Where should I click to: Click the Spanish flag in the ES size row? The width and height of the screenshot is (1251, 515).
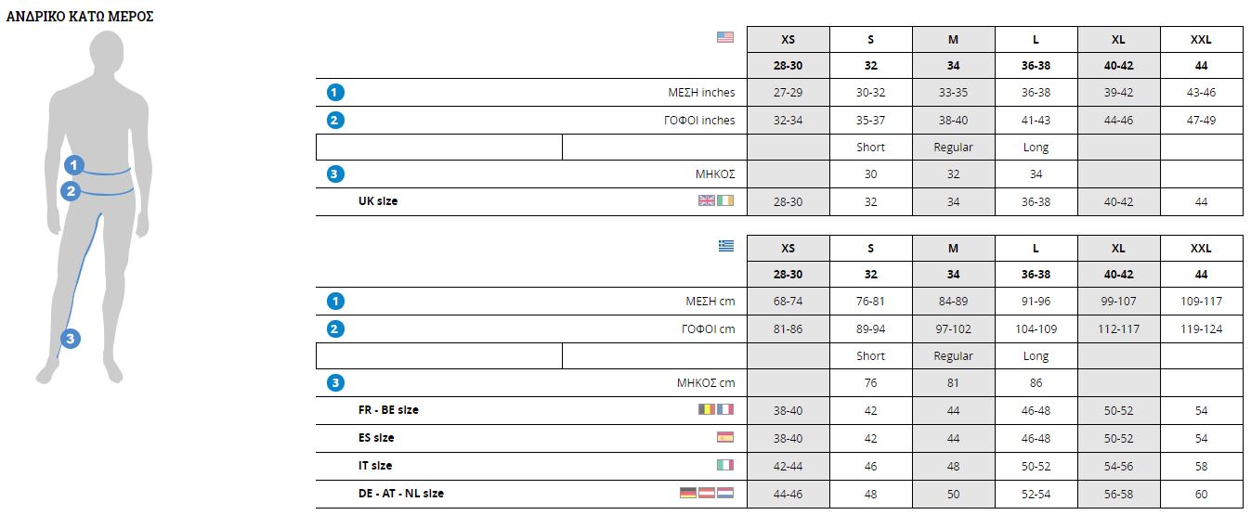725,437
